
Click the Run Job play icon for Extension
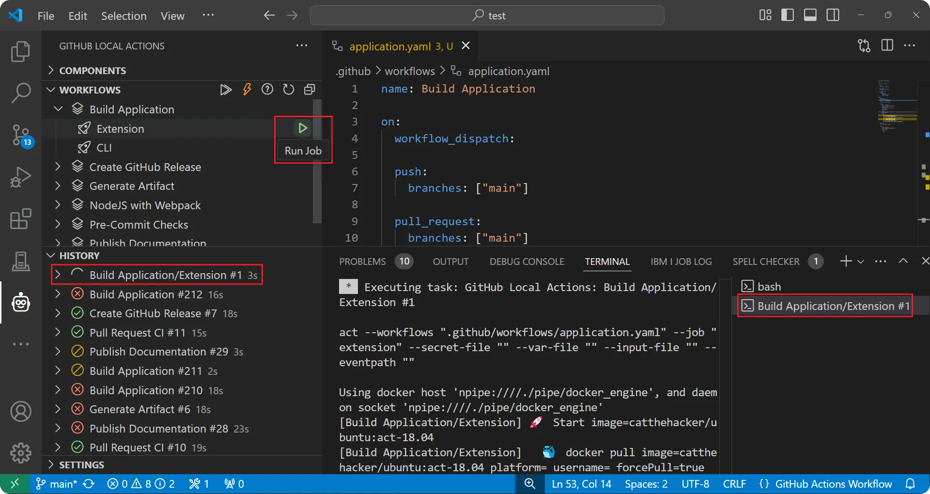[x=303, y=128]
